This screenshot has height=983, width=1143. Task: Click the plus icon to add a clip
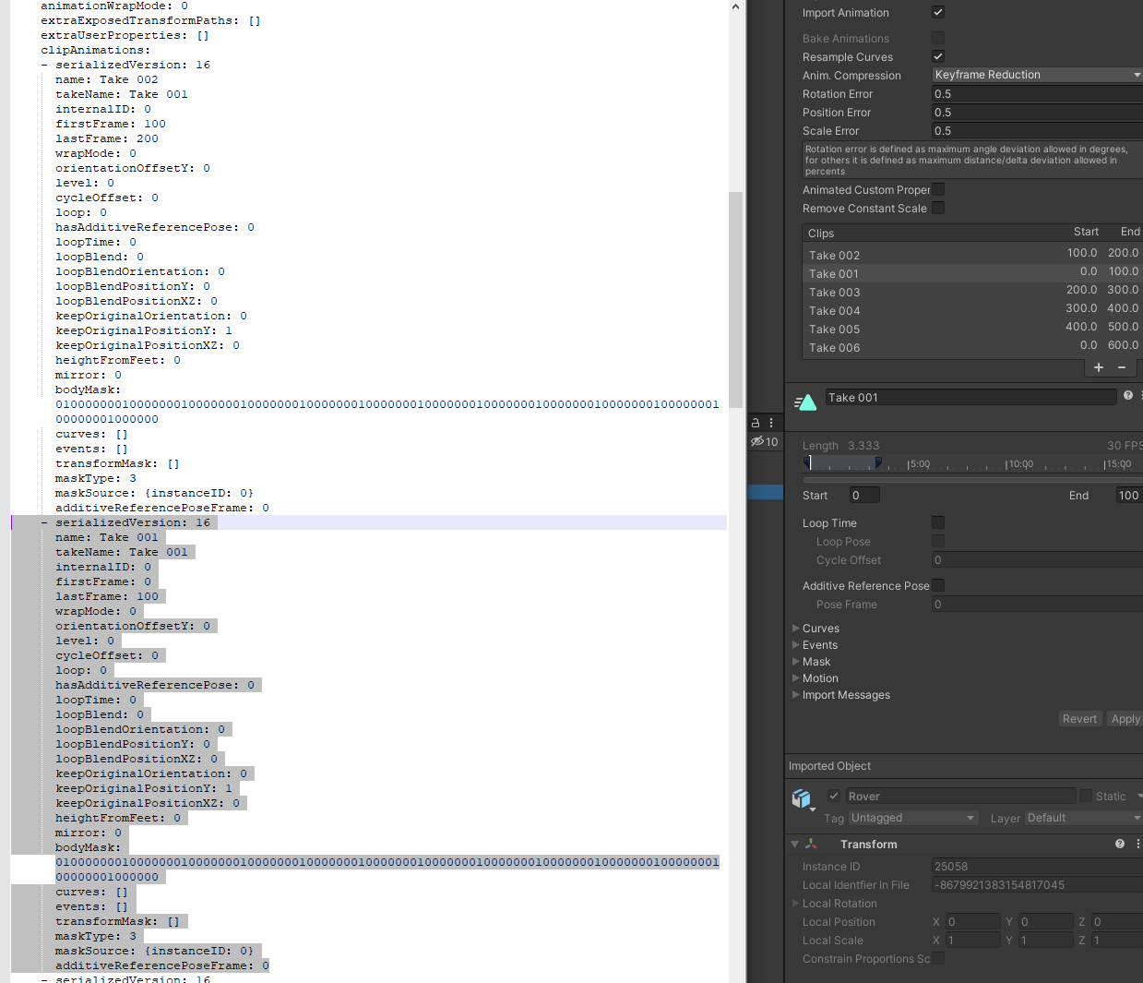pyautogui.click(x=1098, y=367)
